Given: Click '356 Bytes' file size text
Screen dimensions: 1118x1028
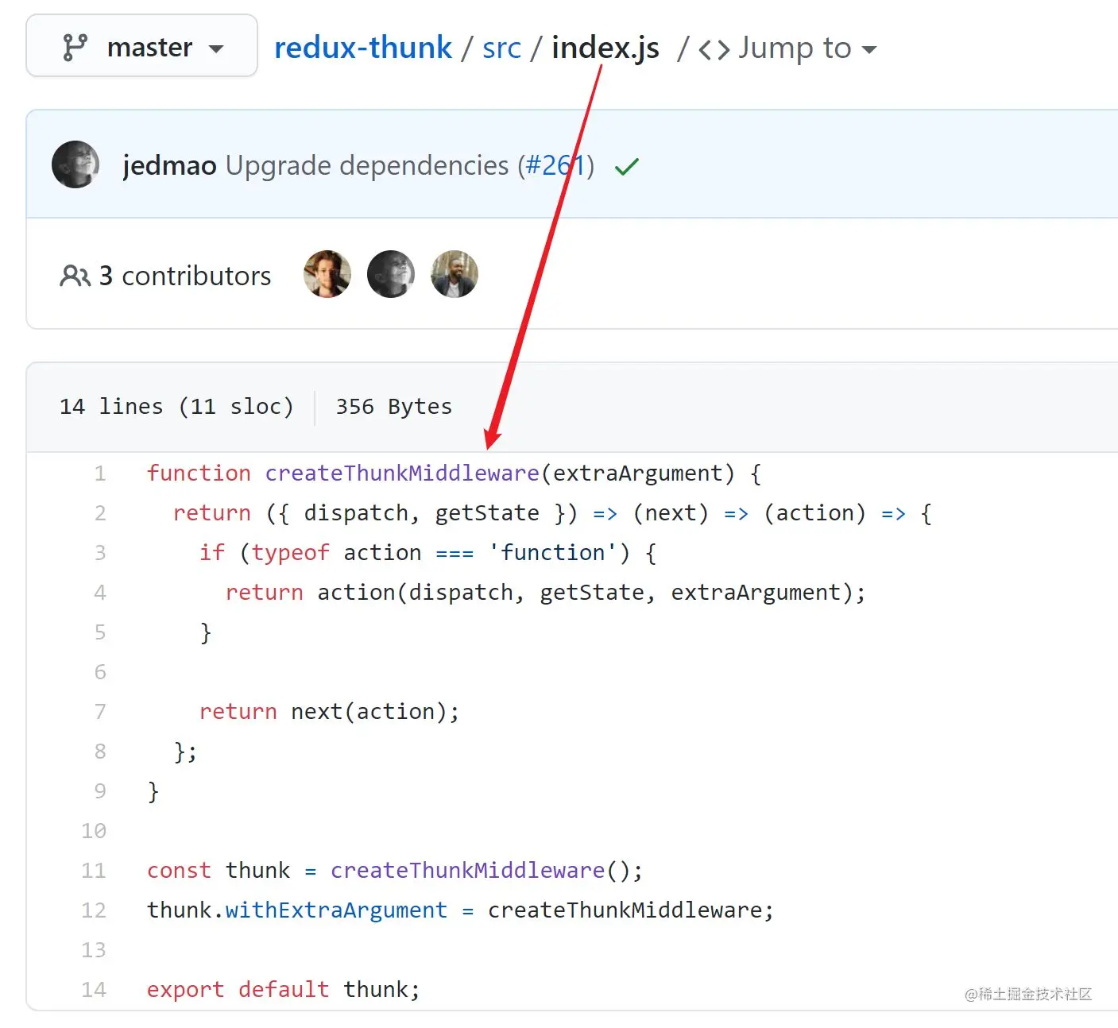Looking at the screenshot, I should tap(393, 407).
